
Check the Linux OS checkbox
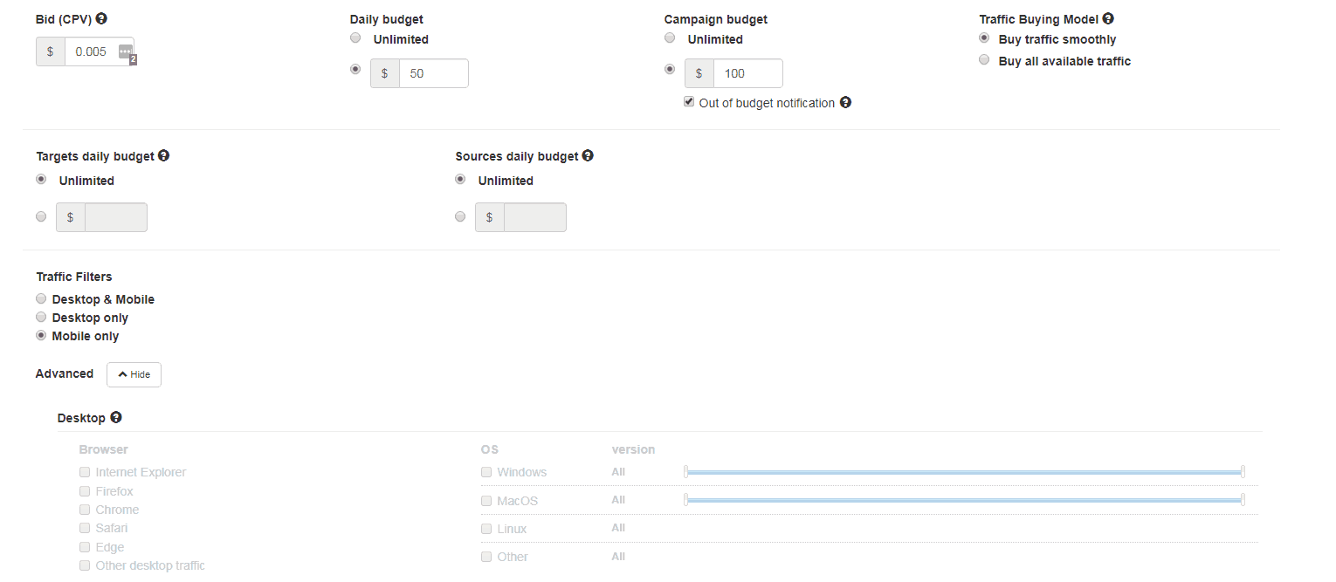point(486,529)
